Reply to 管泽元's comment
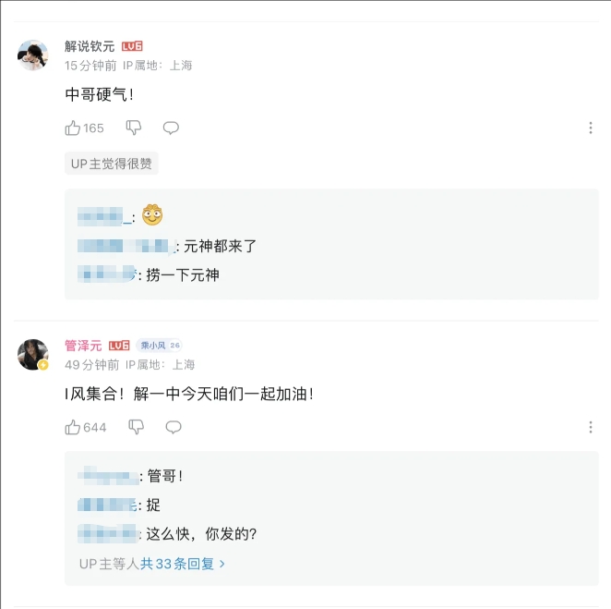The height and width of the screenshot is (609, 611). click(174, 427)
